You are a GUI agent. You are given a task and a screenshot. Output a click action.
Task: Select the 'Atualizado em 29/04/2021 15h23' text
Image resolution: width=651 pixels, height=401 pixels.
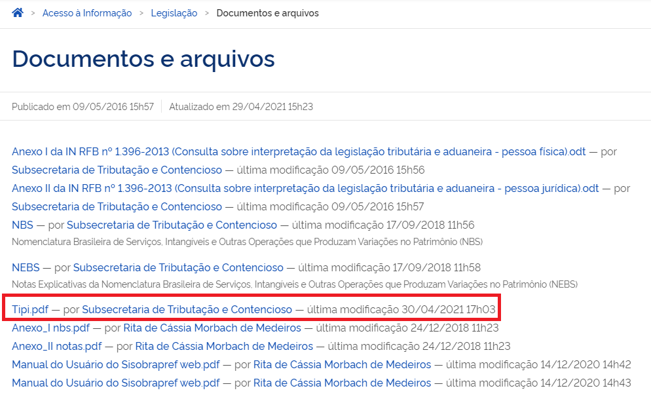pos(241,107)
